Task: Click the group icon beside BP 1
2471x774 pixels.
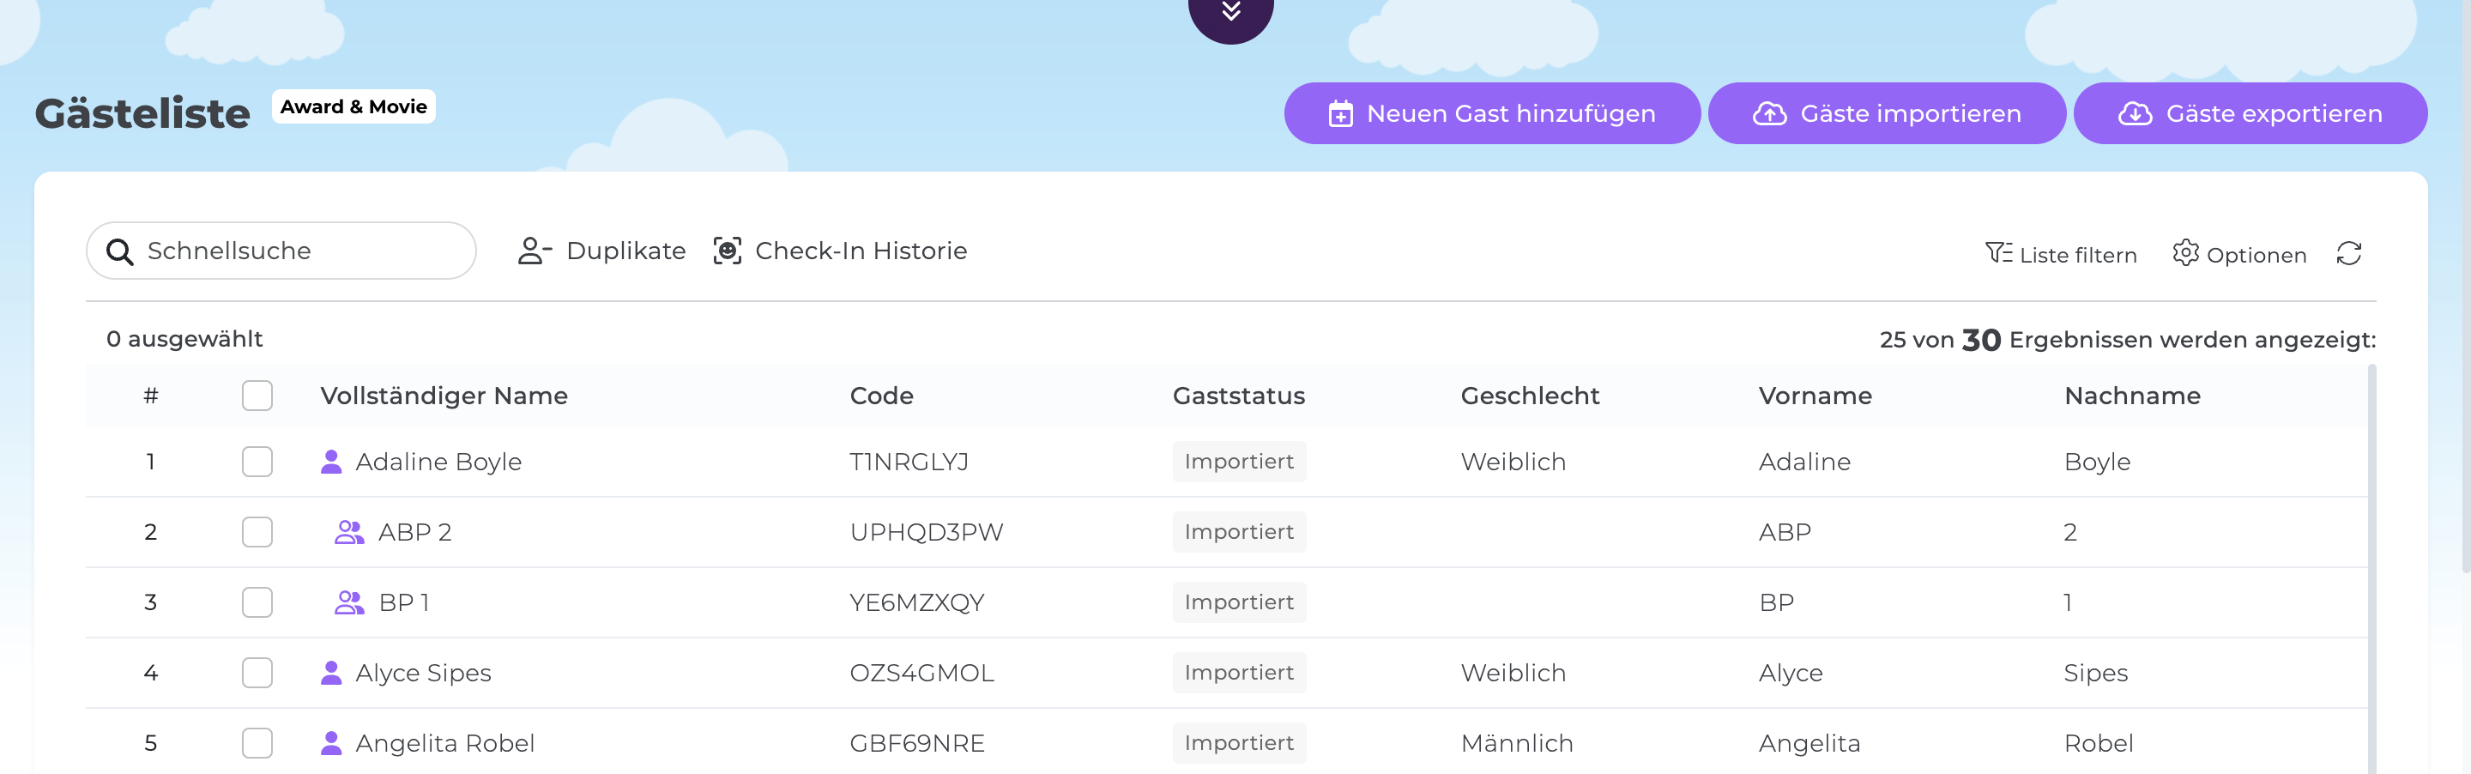Action: pos(350,602)
